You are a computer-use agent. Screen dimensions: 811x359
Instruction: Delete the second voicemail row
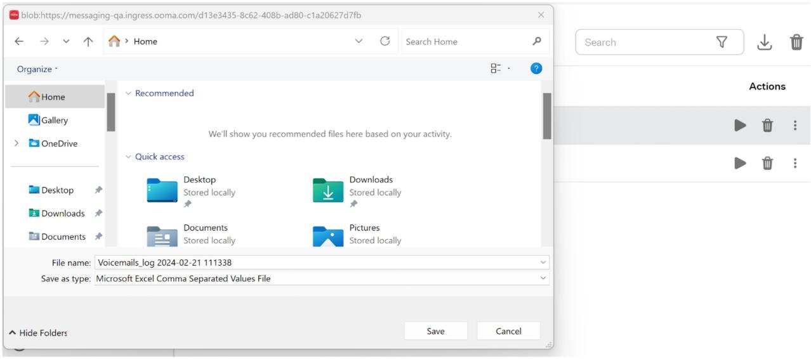click(x=767, y=164)
